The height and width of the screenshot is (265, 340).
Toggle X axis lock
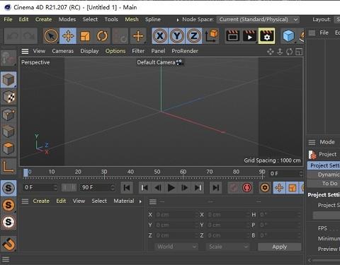pyautogui.click(x=160, y=36)
